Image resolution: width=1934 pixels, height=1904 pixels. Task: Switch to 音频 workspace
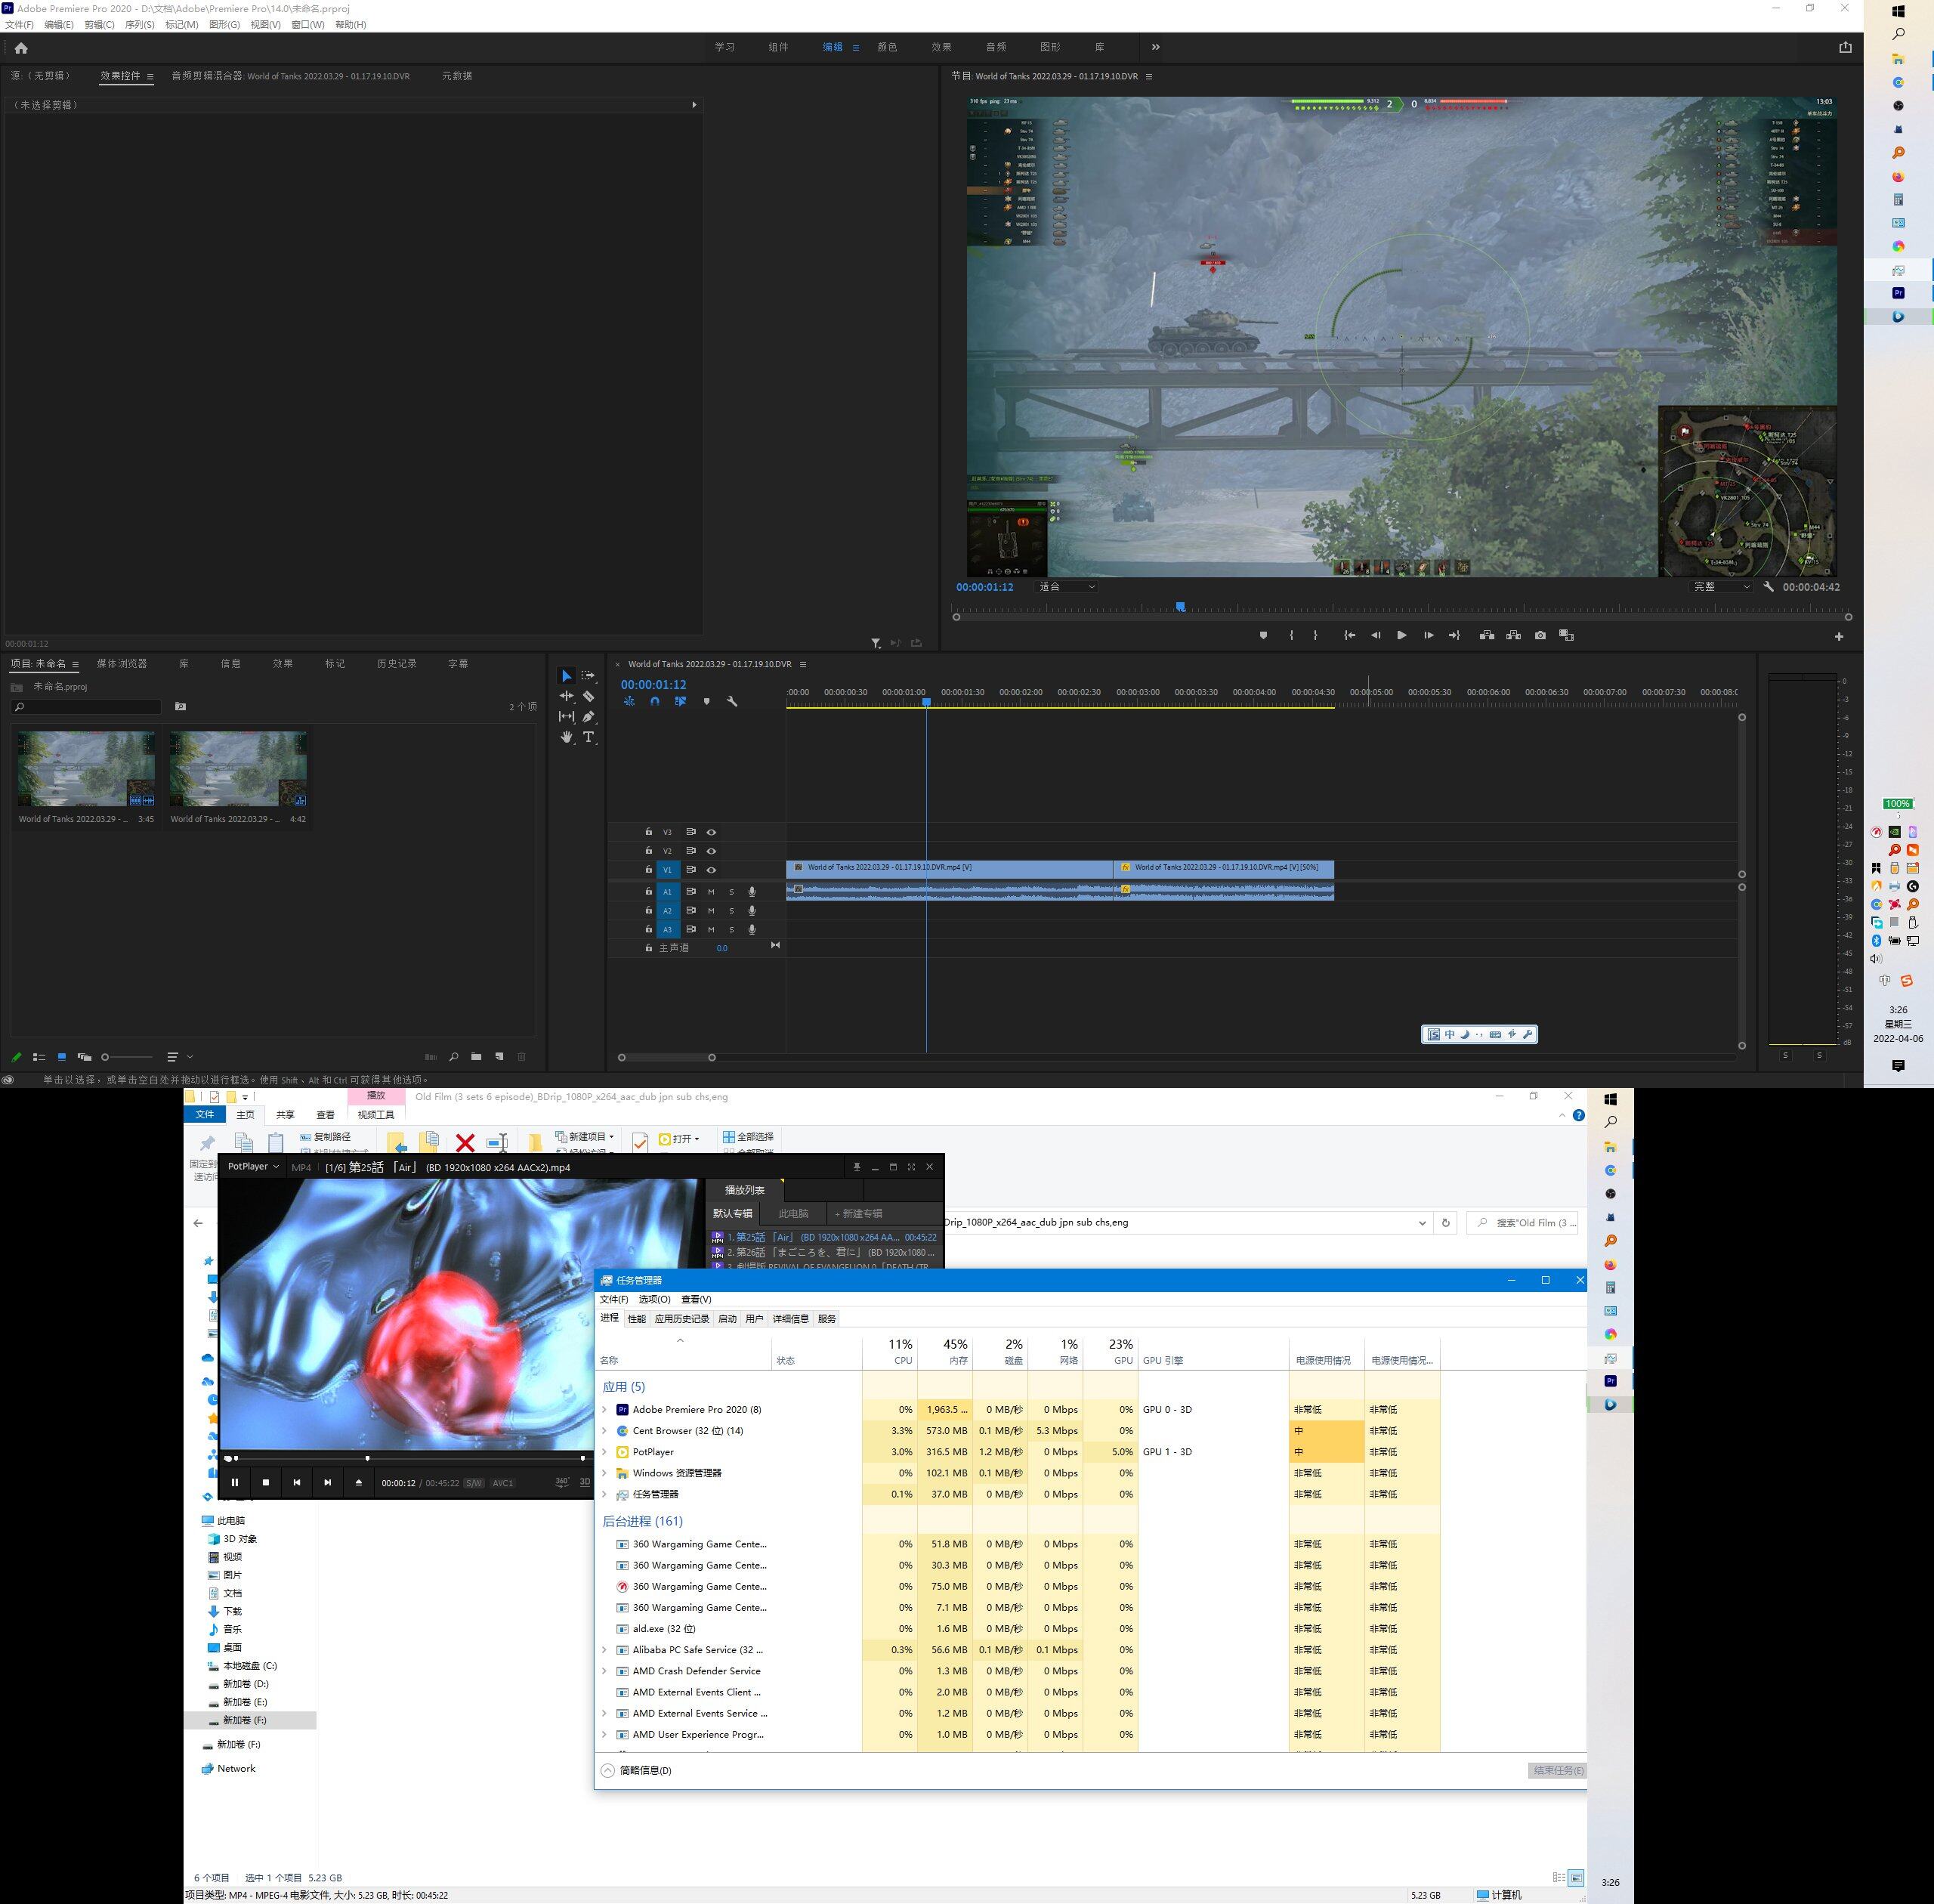click(x=996, y=47)
